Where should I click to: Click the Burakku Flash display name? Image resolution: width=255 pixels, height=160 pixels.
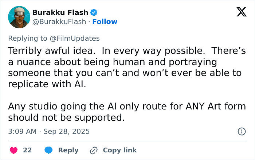point(60,12)
